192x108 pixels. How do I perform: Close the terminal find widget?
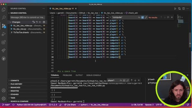tap(139, 80)
